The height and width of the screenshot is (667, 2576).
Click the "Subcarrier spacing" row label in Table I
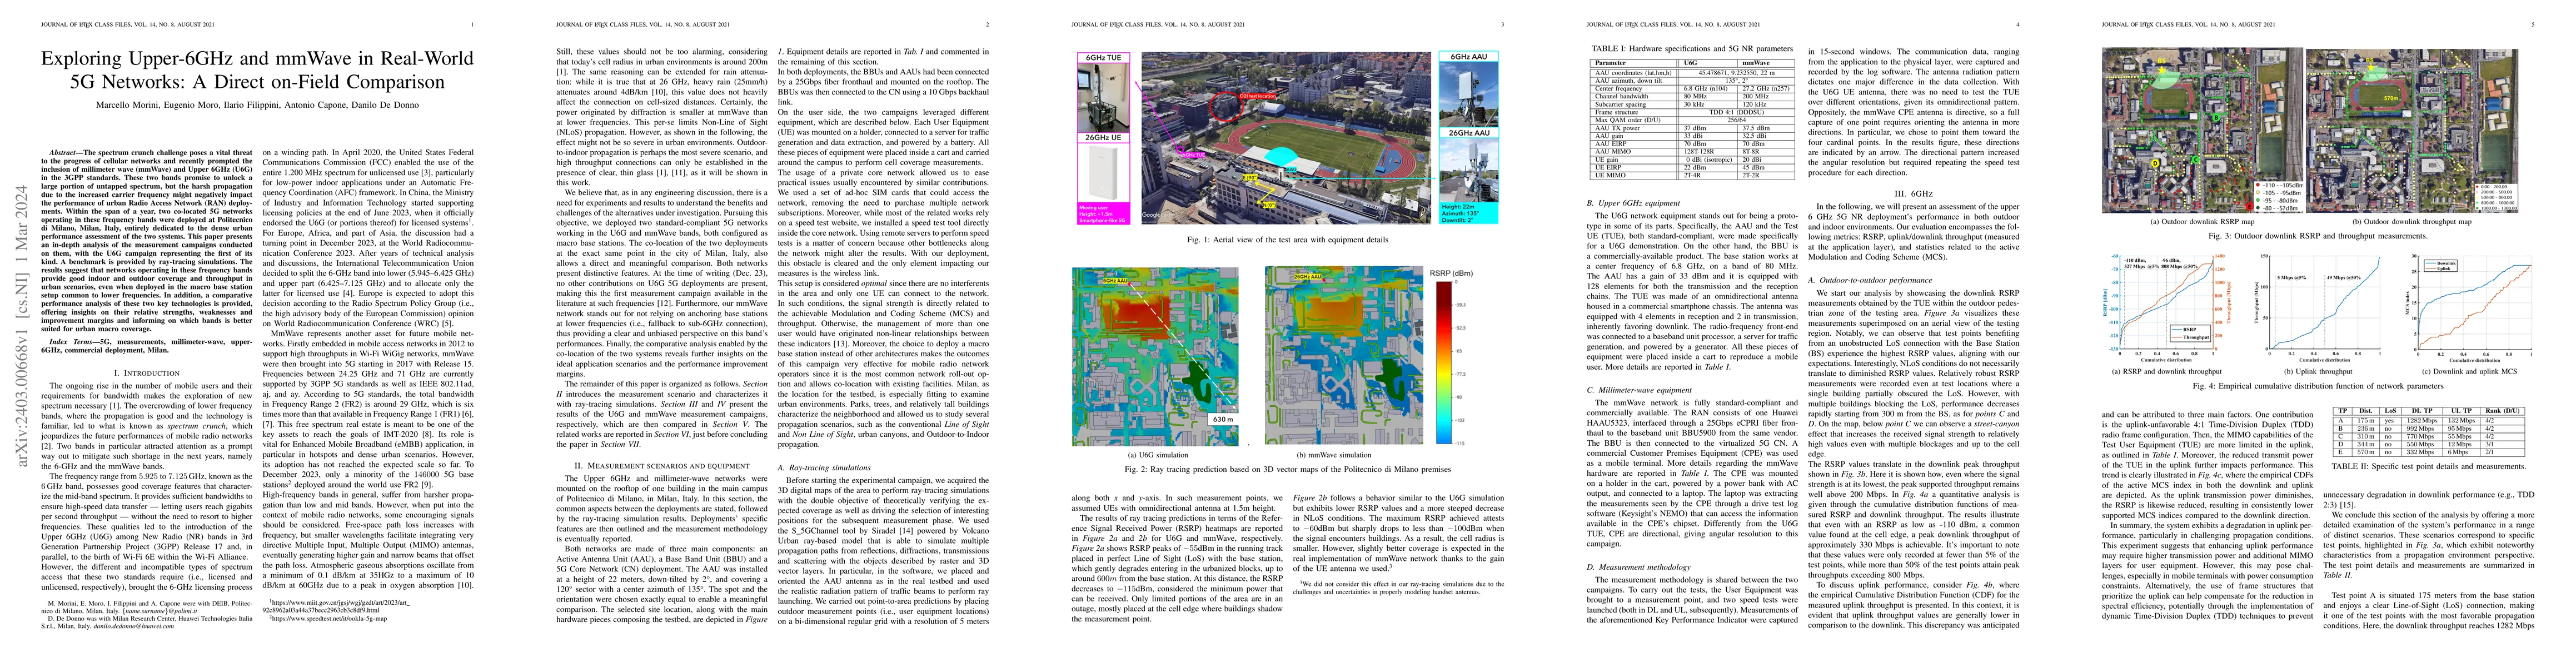click(x=1621, y=105)
